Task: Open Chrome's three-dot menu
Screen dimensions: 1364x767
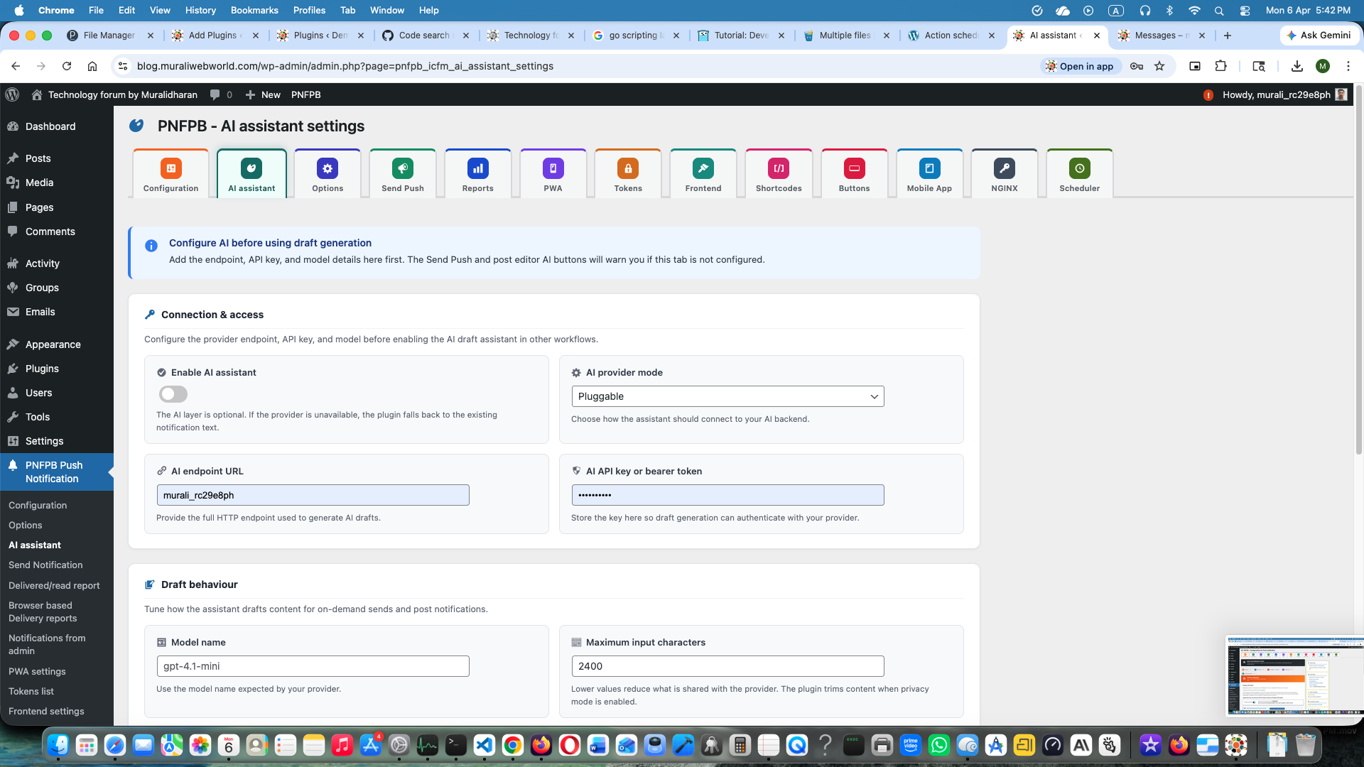Action: pyautogui.click(x=1348, y=66)
